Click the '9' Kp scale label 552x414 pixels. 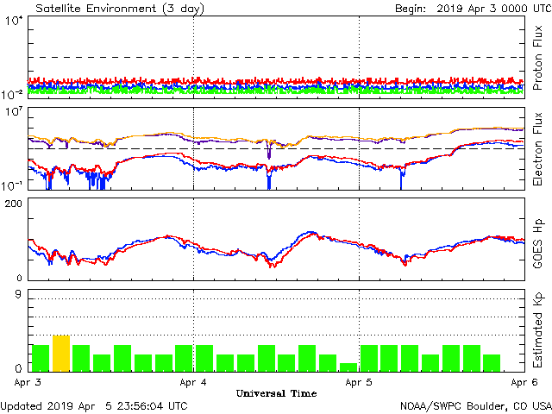[x=18, y=294]
